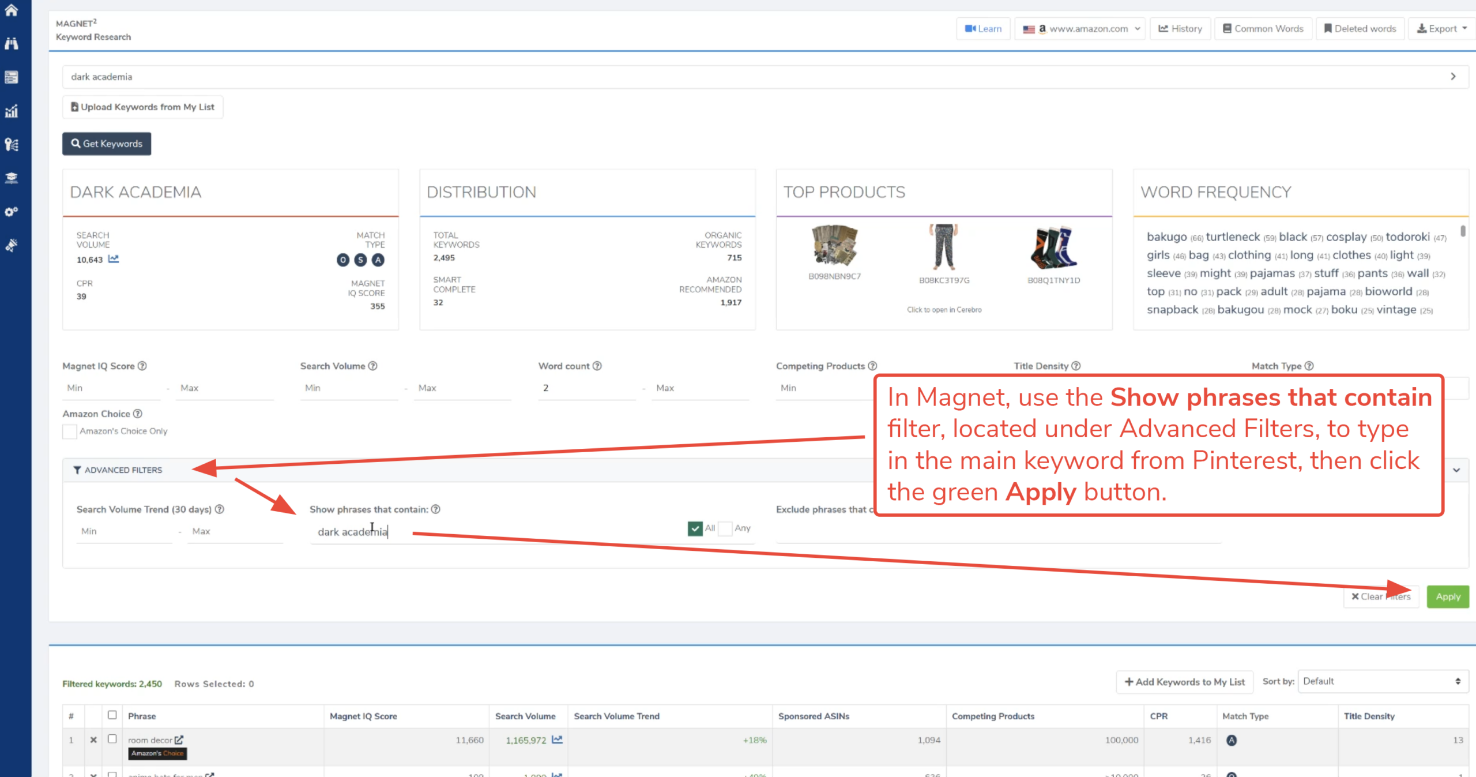The width and height of the screenshot is (1476, 777).
Task: Open the binoculars research tool icon
Action: [12, 43]
